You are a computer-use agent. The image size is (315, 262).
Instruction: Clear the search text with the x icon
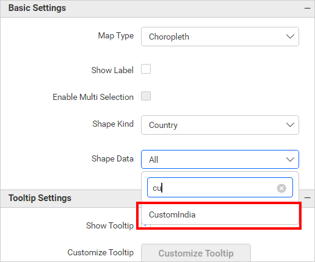(x=281, y=188)
